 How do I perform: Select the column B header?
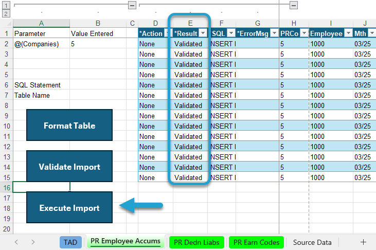pyautogui.click(x=98, y=23)
